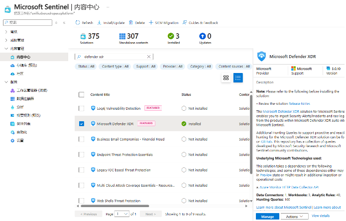346x221 pixels.
Task: Open Azure Monitor HTTP Data Collector API link
Action: 289,187
